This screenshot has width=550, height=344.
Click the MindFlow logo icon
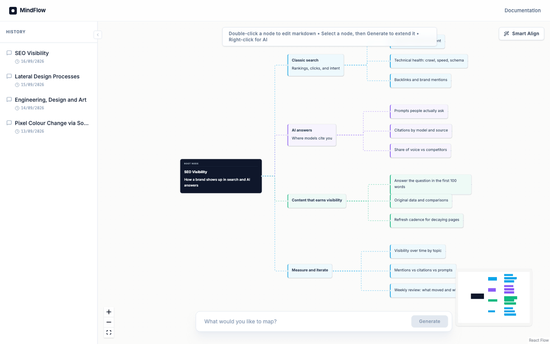[x=13, y=11]
